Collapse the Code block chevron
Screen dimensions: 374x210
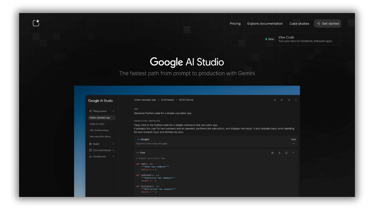[x=293, y=153]
